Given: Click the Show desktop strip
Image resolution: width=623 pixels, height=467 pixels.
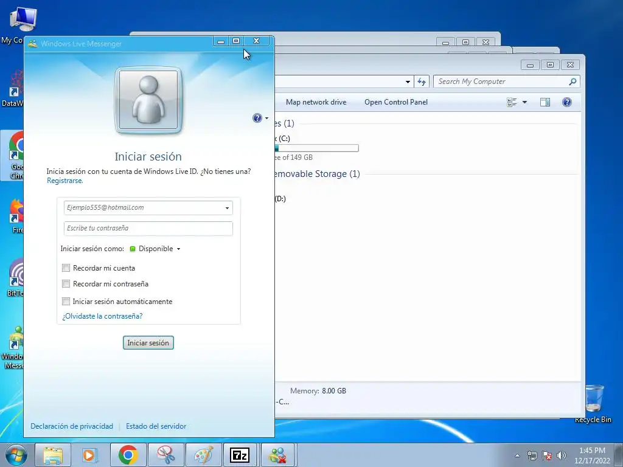Looking at the screenshot, I should click(x=619, y=455).
